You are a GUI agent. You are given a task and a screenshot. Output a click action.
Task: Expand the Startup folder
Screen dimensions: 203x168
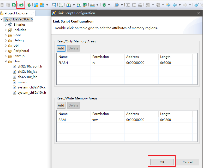click(x=6, y=56)
